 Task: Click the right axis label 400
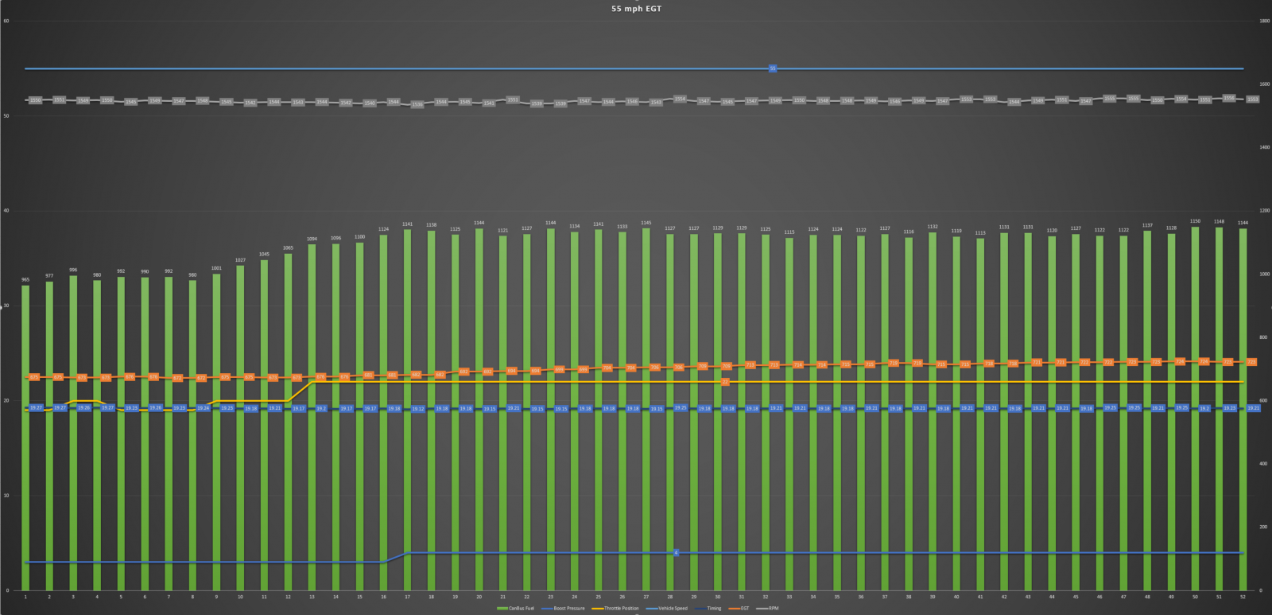(x=1263, y=464)
